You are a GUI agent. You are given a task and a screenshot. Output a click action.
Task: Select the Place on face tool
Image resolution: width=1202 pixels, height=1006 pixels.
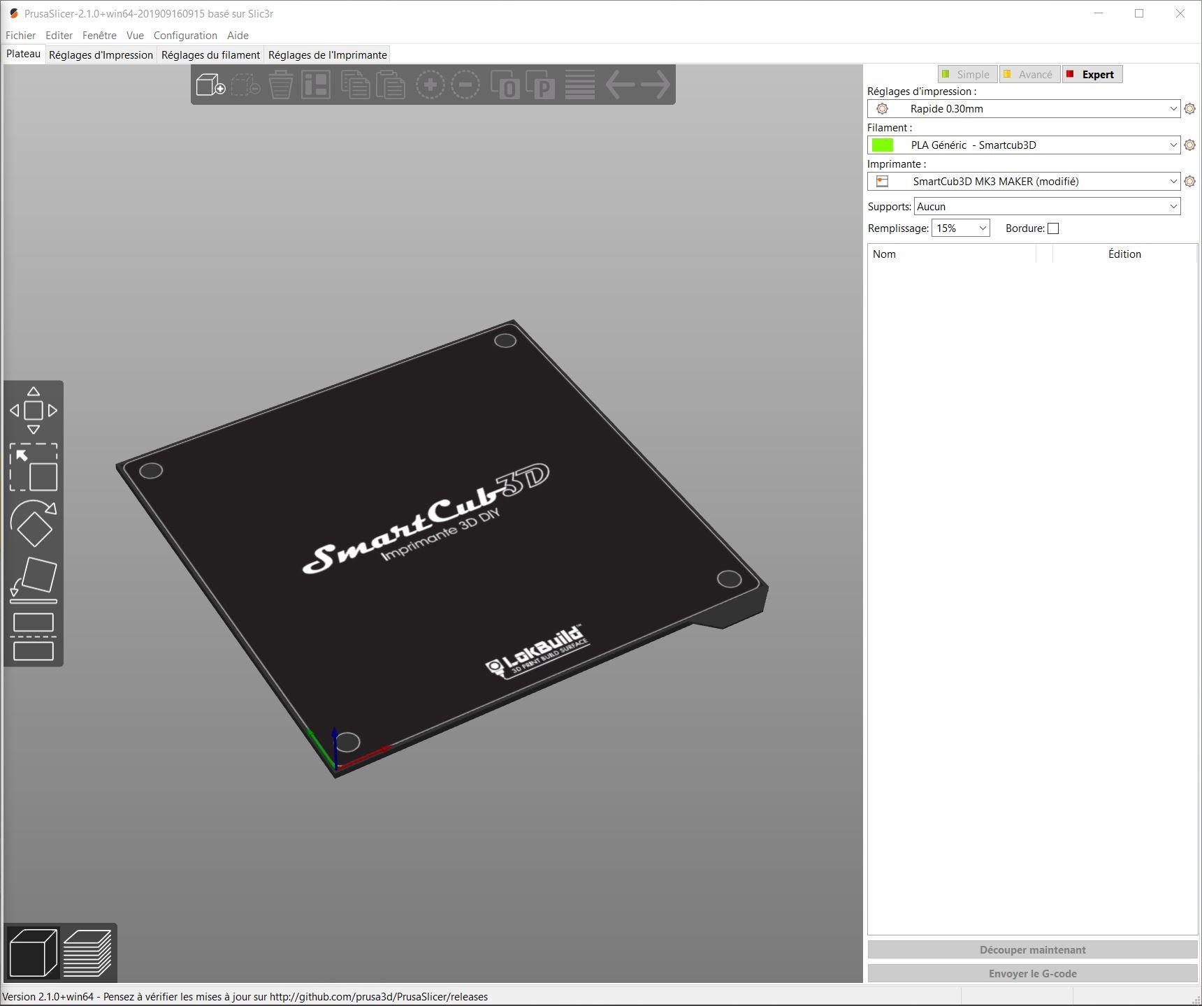34,580
